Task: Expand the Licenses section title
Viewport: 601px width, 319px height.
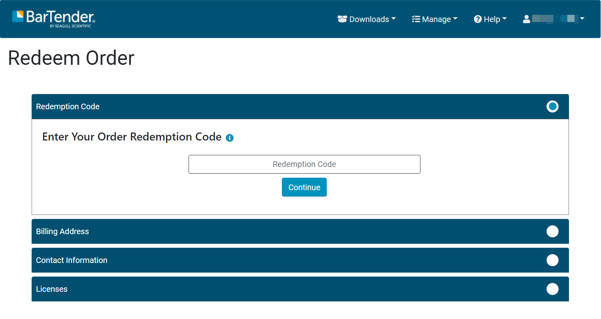Action: 52,289
